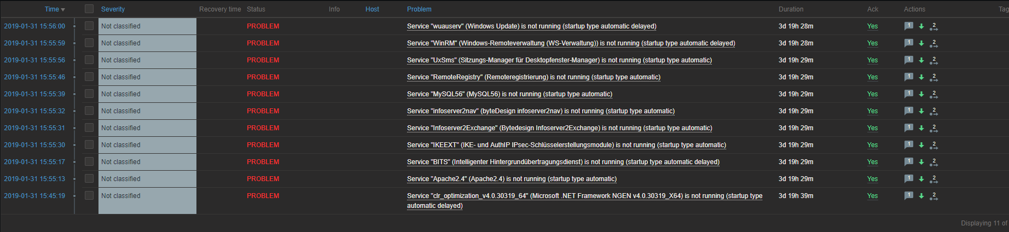The width and height of the screenshot is (1009, 232).
Task: Click Not classified severity cell for IKEEXT row
Action: coord(147,145)
